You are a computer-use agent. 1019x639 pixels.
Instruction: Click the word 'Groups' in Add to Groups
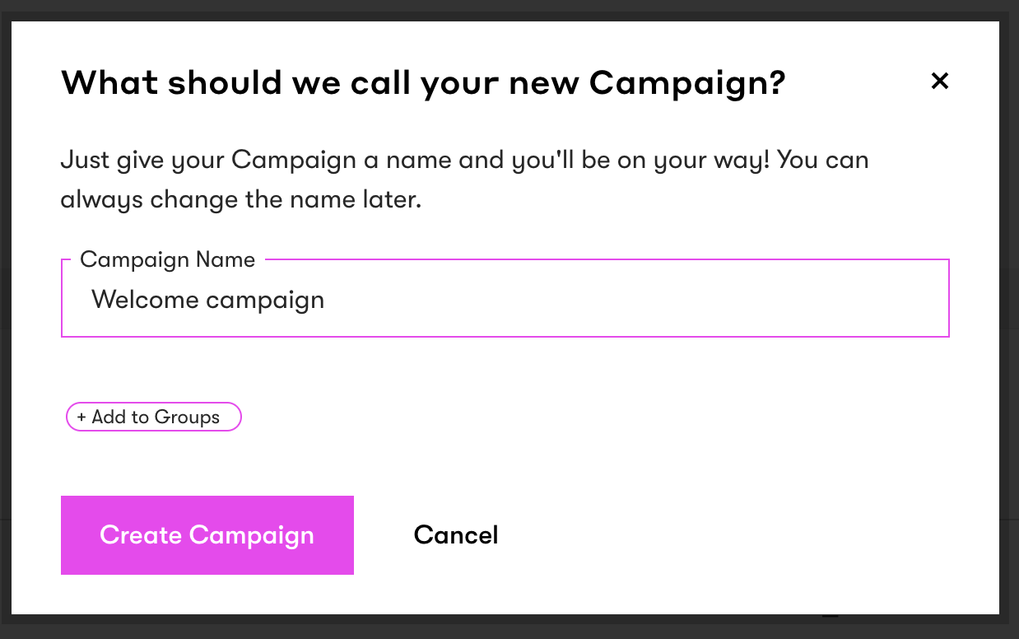pos(187,417)
